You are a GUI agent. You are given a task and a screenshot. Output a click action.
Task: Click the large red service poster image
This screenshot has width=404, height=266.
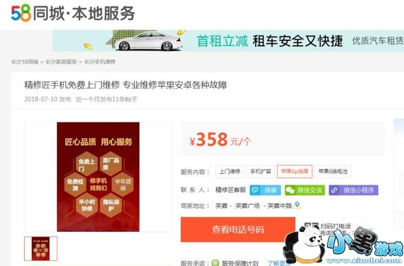[x=98, y=177]
